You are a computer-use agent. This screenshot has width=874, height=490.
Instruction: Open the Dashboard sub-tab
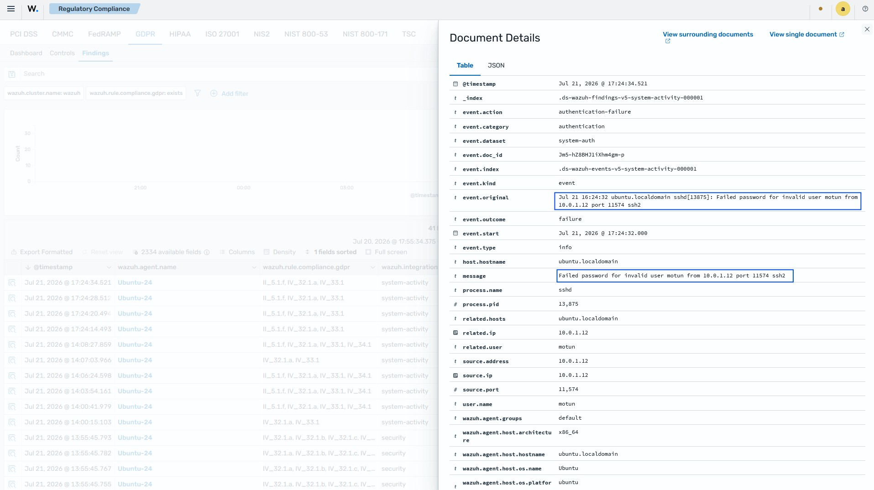tap(26, 53)
